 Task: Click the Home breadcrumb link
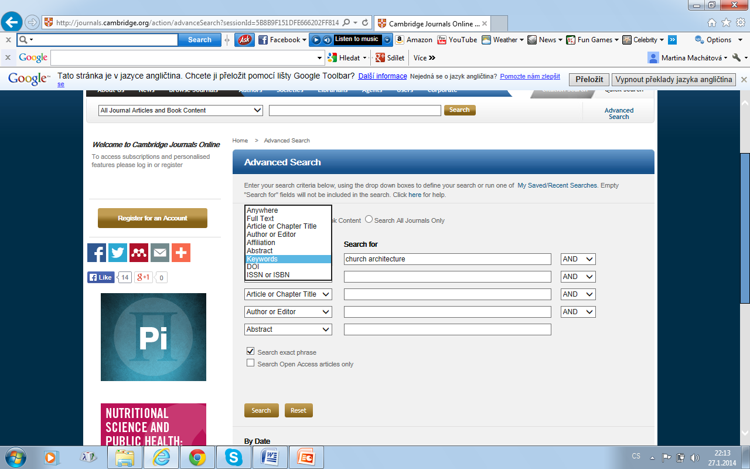[x=240, y=141]
